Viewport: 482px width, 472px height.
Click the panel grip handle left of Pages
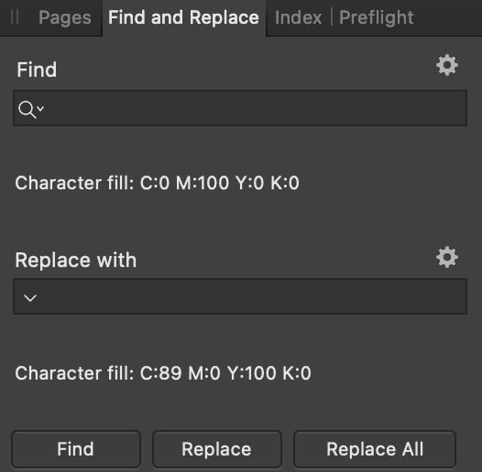coord(15,16)
